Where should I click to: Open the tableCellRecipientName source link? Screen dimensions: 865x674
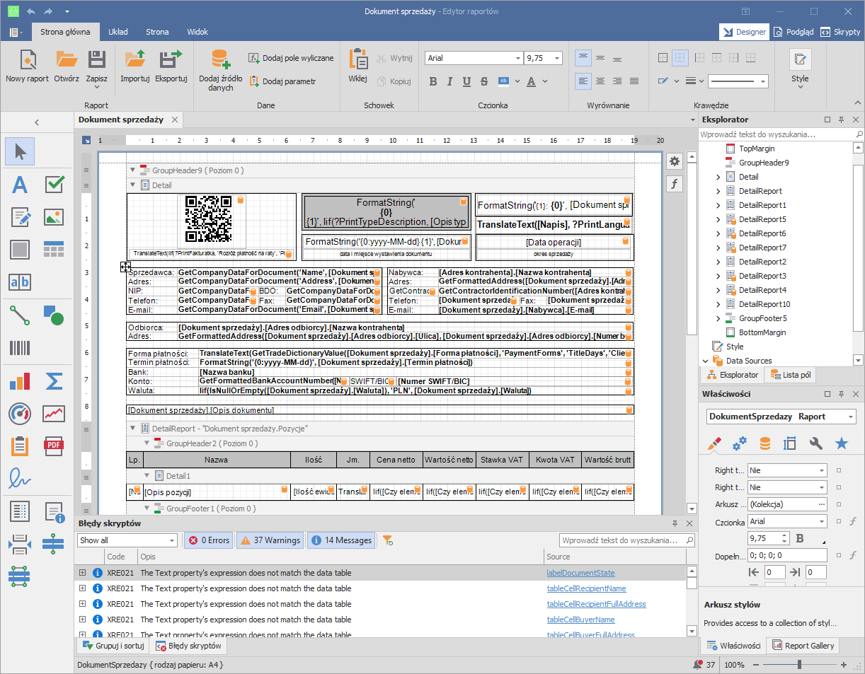(586, 588)
